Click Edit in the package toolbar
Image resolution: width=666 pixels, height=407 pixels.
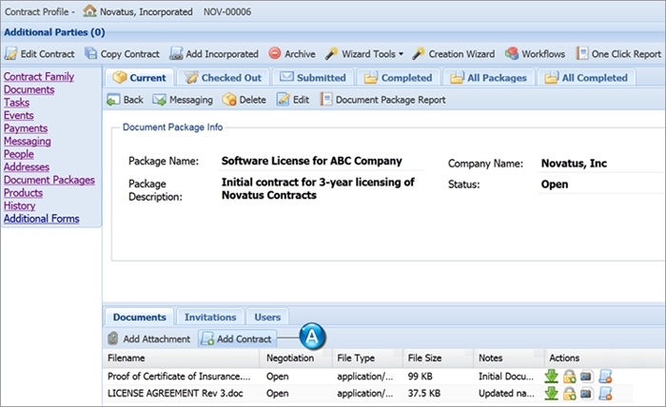point(293,100)
